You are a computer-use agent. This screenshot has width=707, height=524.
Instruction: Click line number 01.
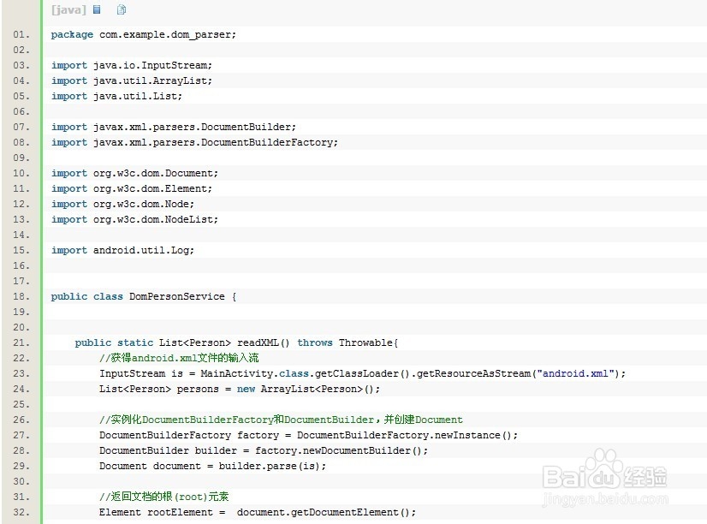pyautogui.click(x=21, y=35)
